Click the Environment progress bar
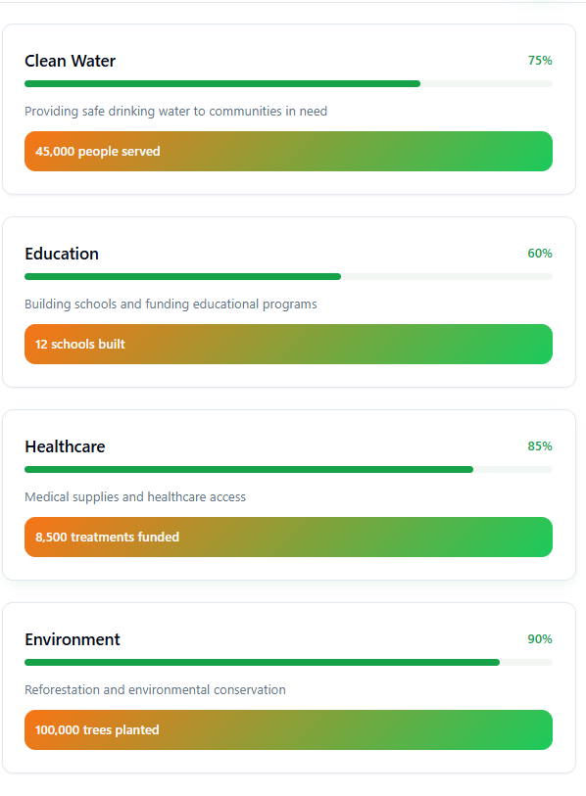Screen dimensions: 586x796 tap(288, 663)
